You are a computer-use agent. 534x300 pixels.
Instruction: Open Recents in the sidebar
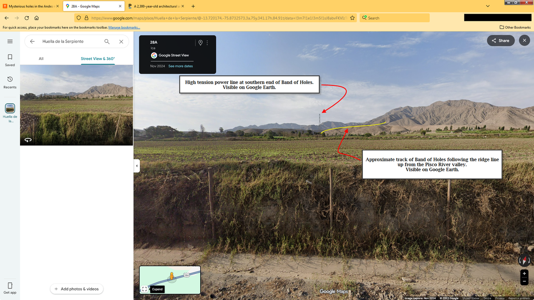(x=10, y=82)
